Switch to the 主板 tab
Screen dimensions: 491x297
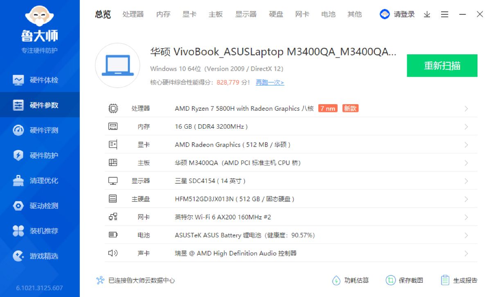pos(216,14)
